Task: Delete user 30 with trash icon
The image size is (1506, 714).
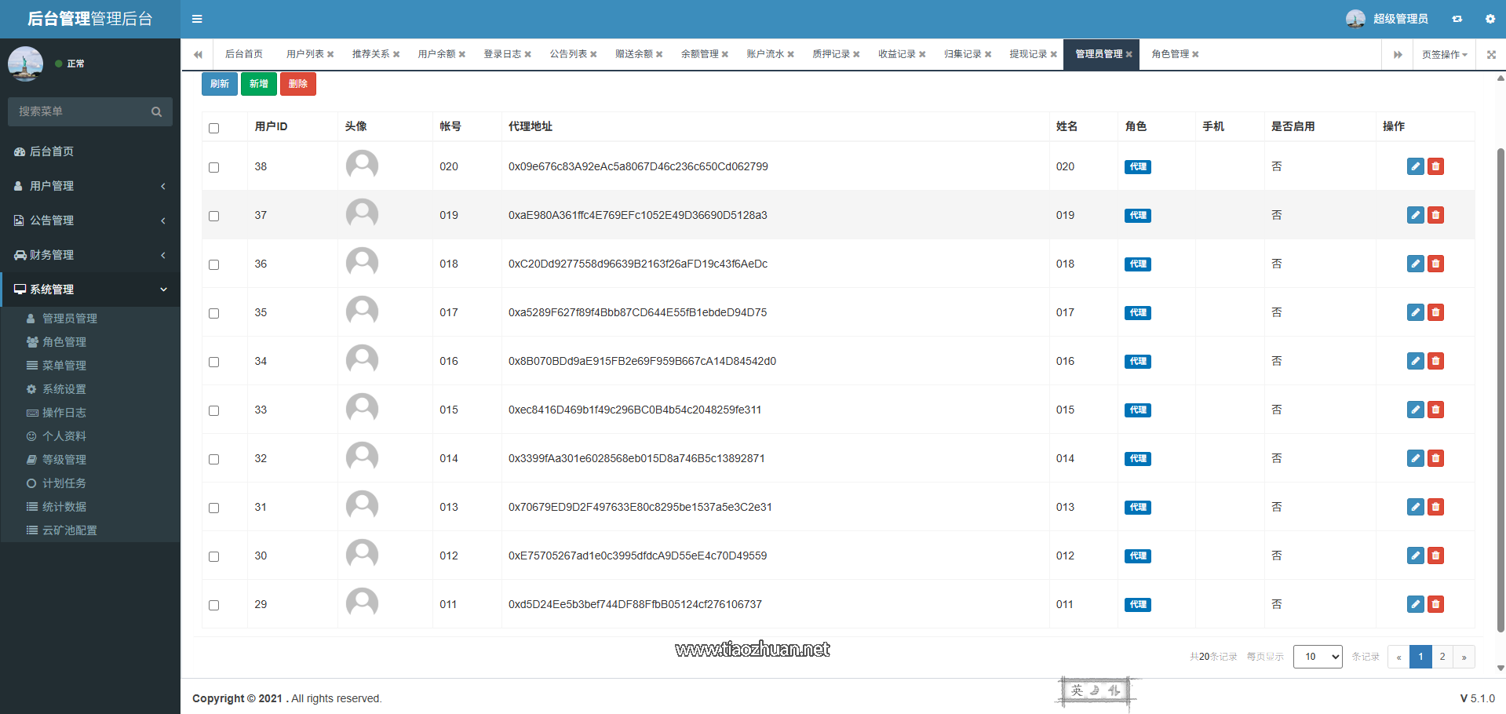Action: click(1435, 556)
